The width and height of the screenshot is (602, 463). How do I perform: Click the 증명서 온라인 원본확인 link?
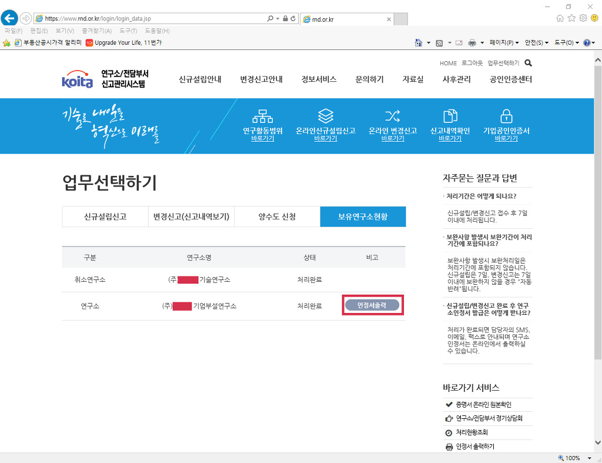483,405
